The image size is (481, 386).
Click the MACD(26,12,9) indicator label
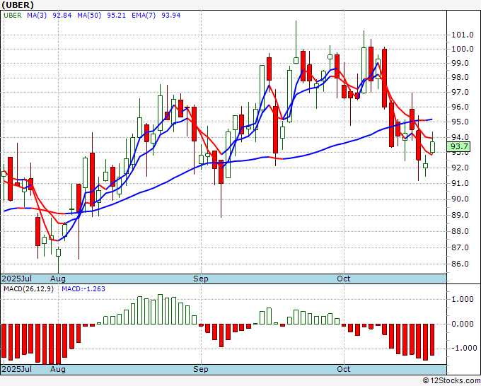[28, 289]
